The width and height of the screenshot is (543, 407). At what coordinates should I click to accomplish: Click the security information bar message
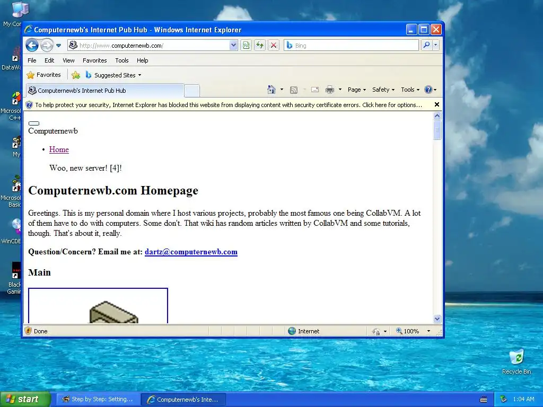pos(228,105)
